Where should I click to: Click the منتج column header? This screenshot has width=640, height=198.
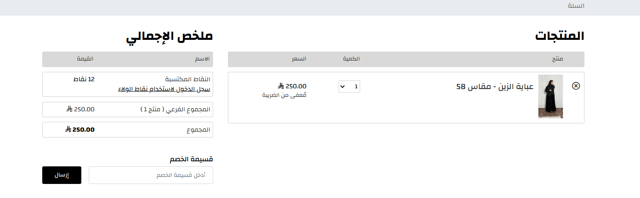[558, 59]
